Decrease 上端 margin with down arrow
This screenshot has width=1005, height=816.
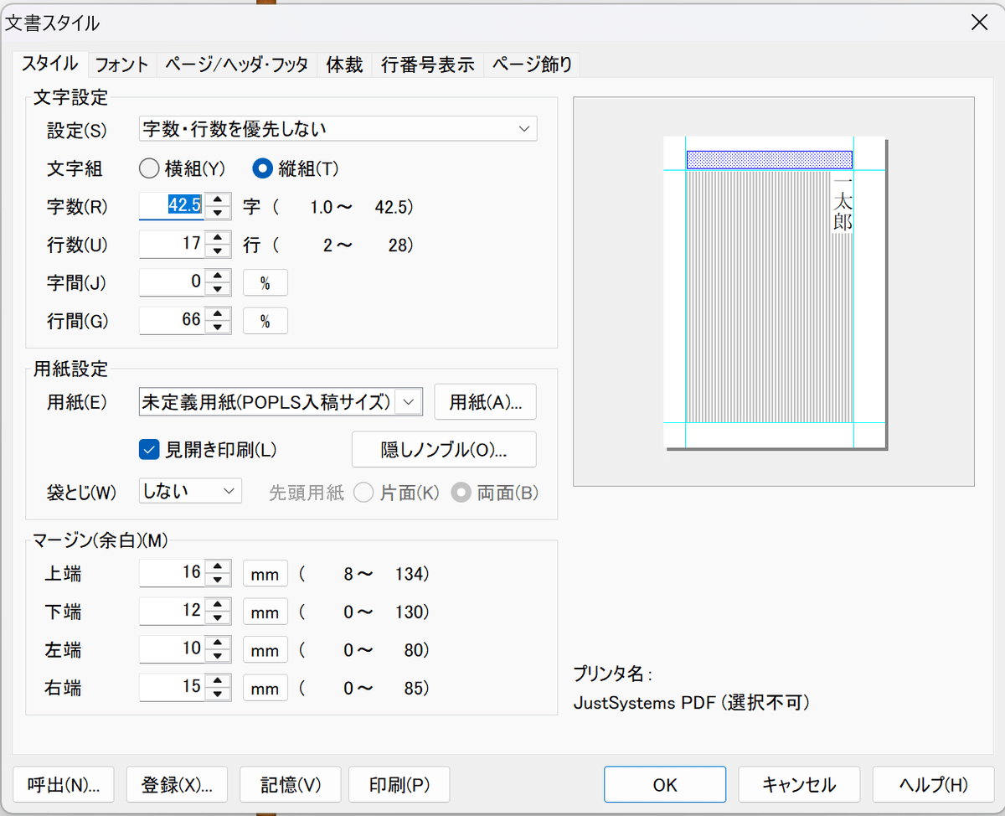(218, 581)
